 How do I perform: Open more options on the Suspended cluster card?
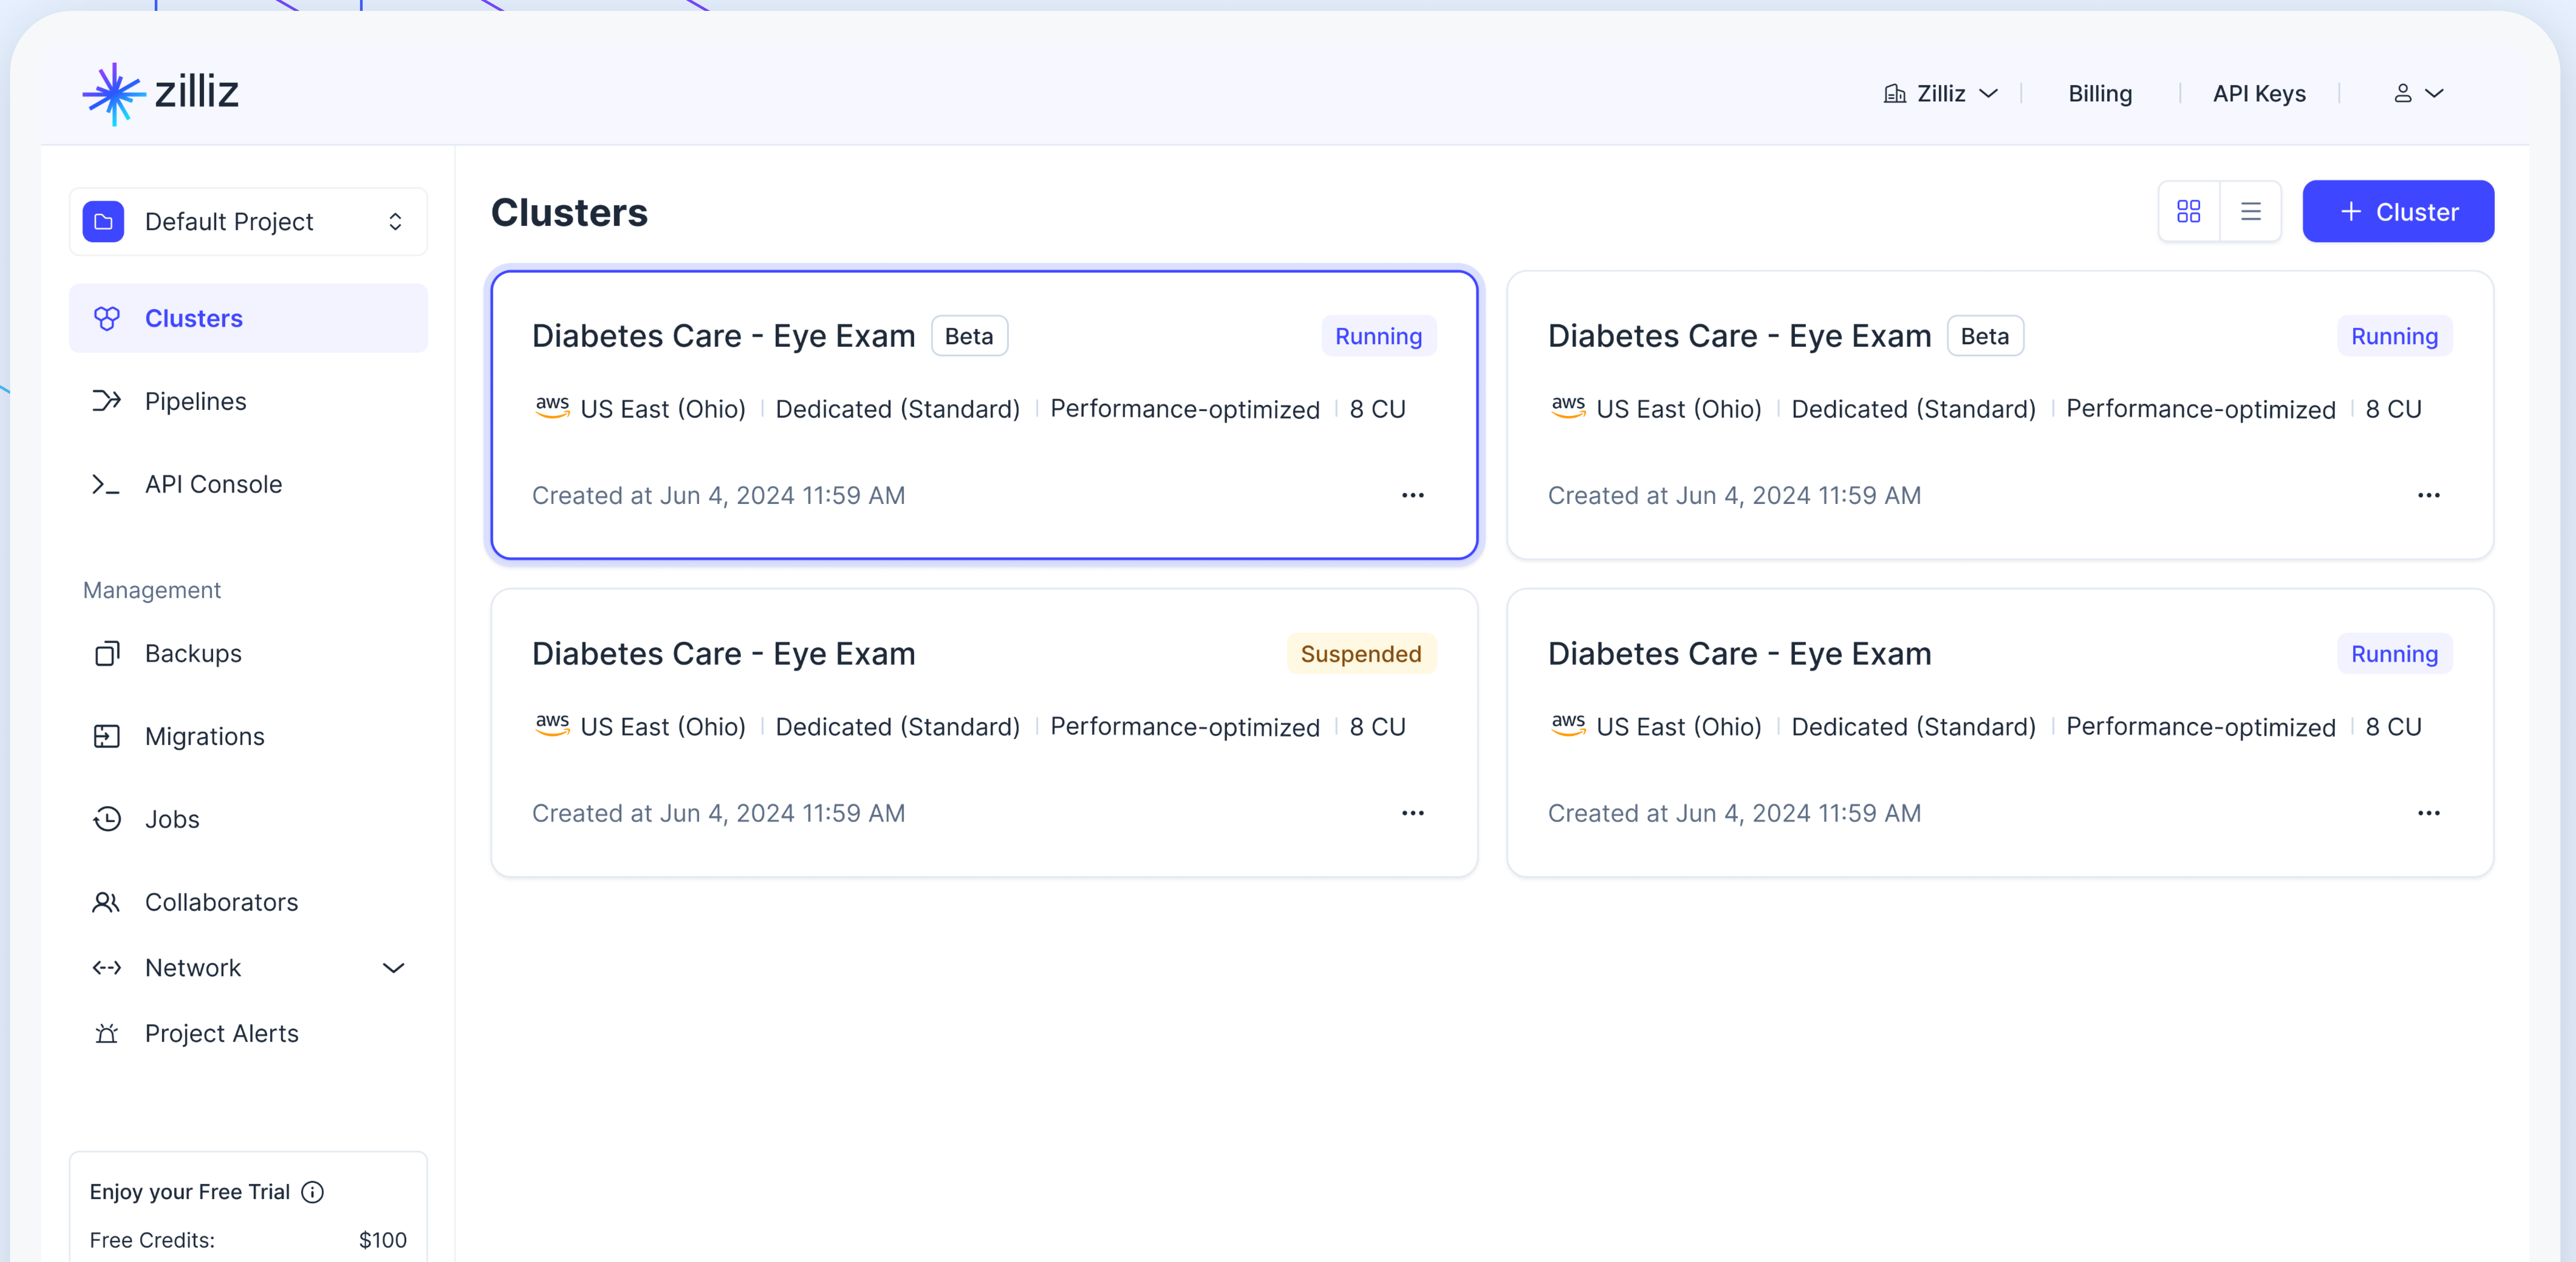[1413, 813]
